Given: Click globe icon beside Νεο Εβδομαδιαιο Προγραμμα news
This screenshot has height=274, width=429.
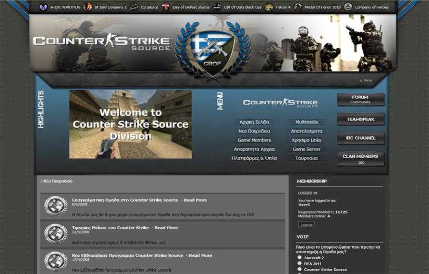Looking at the screenshot, I should coord(56,261).
